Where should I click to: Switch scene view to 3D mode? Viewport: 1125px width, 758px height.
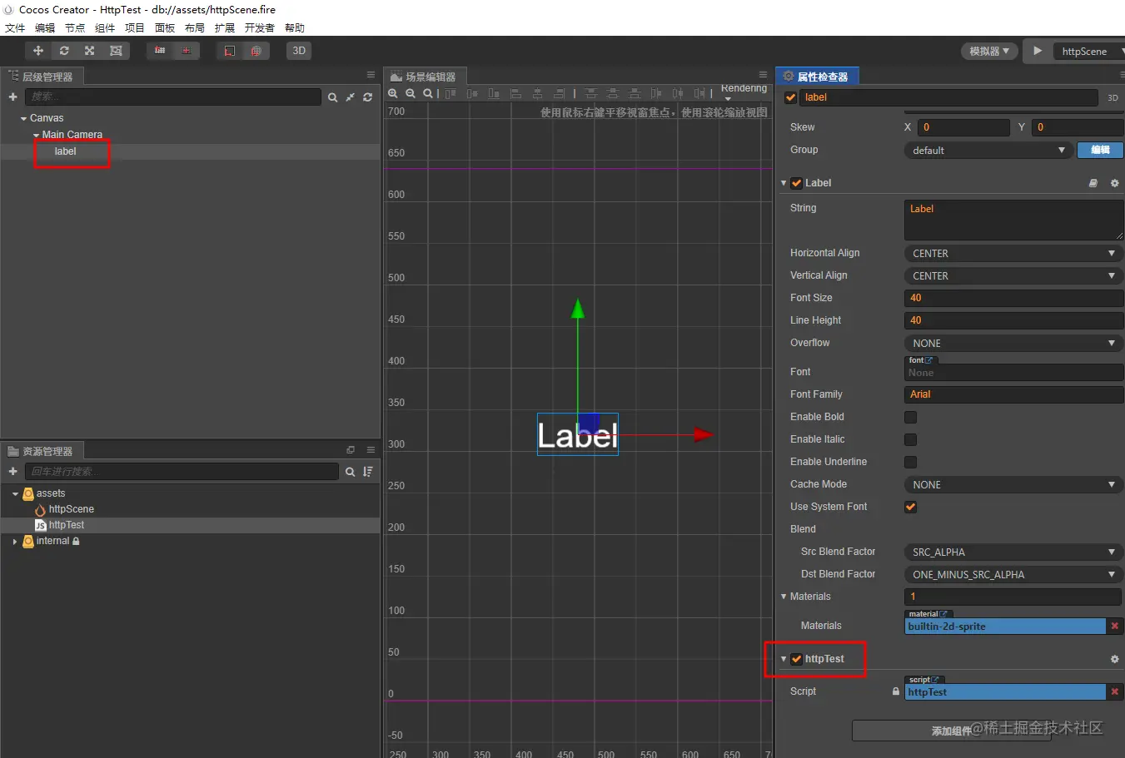coord(299,51)
